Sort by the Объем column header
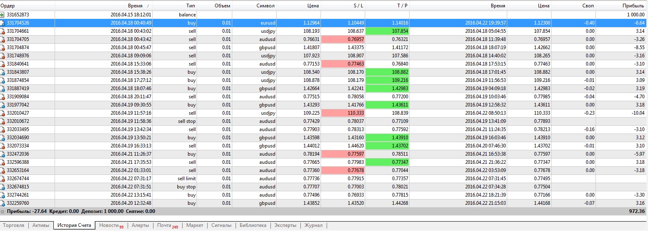This screenshot has height=231, width=648. tap(215, 6)
